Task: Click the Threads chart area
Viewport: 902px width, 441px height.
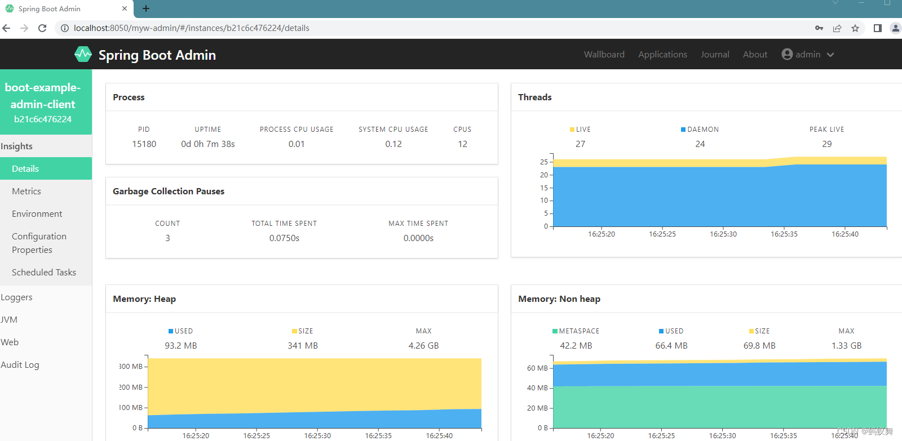Action: tap(720, 191)
